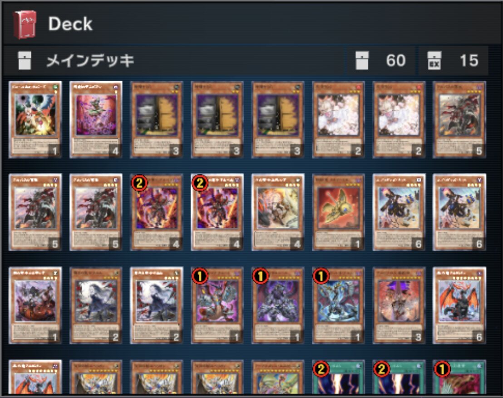
Task: Open the golden bird-ship monster card
Action: [x=338, y=212]
